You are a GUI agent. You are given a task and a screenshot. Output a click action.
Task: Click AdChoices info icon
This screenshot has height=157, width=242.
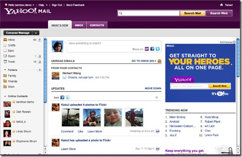(234, 42)
